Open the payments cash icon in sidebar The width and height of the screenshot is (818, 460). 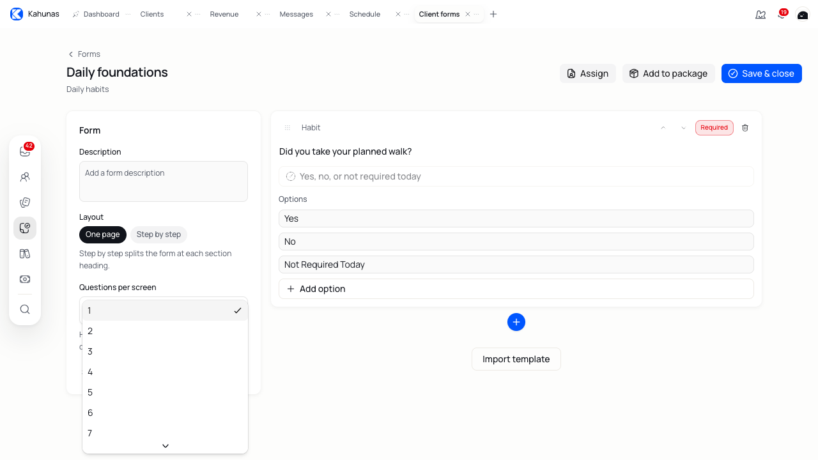point(25,279)
